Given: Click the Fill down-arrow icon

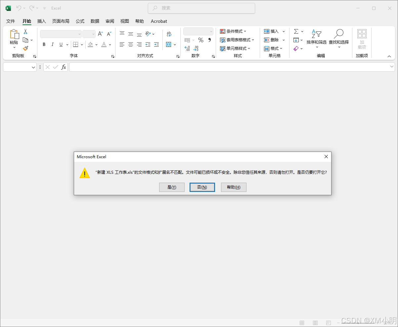Looking at the screenshot, I should click(296, 40).
